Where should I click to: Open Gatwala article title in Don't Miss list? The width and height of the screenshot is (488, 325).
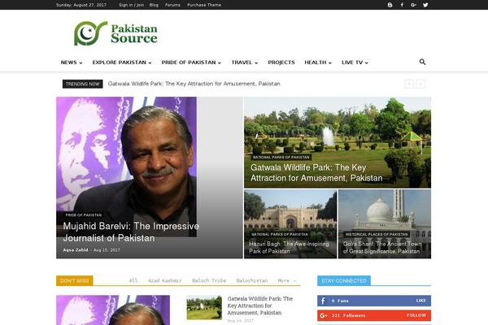(260, 305)
